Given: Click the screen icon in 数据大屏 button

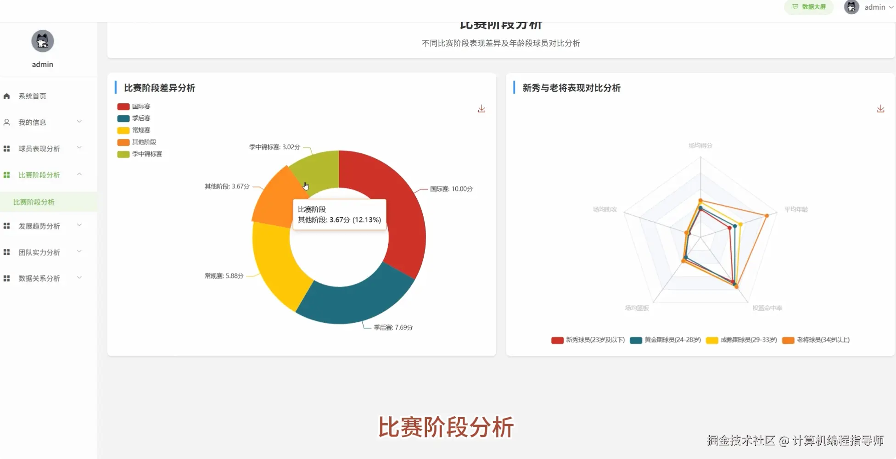Looking at the screenshot, I should (795, 7).
